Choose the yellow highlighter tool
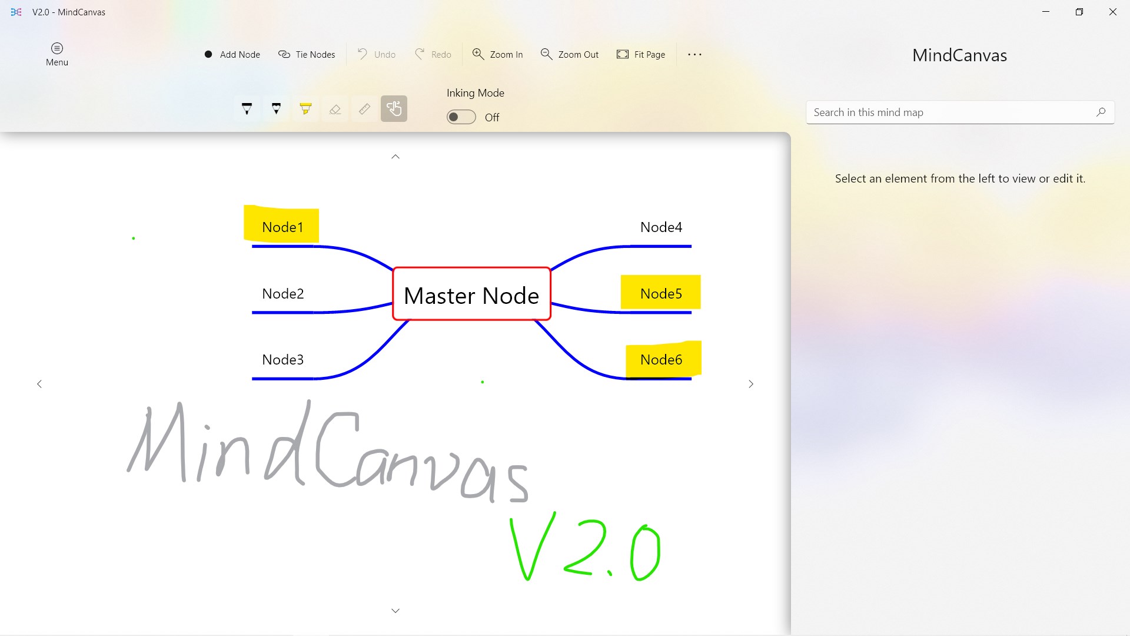Viewport: 1130px width, 636px height. pos(305,109)
